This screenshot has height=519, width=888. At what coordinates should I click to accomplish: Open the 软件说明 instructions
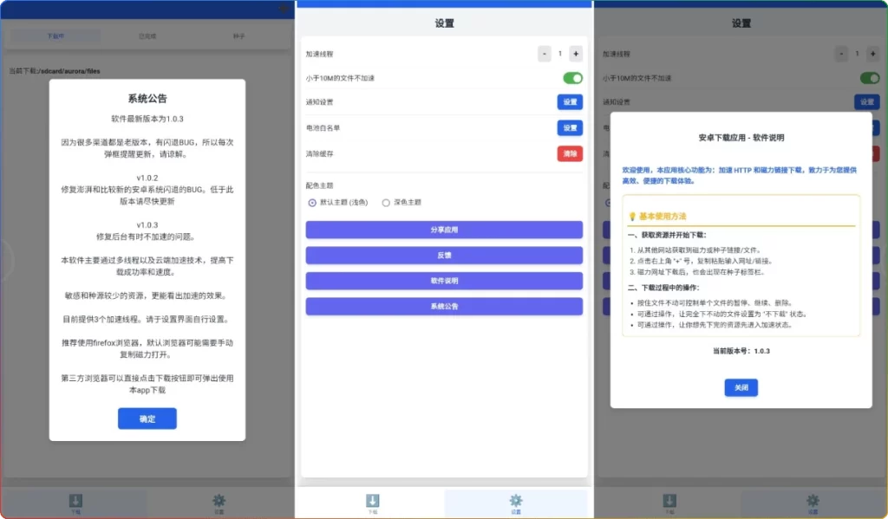(x=443, y=281)
